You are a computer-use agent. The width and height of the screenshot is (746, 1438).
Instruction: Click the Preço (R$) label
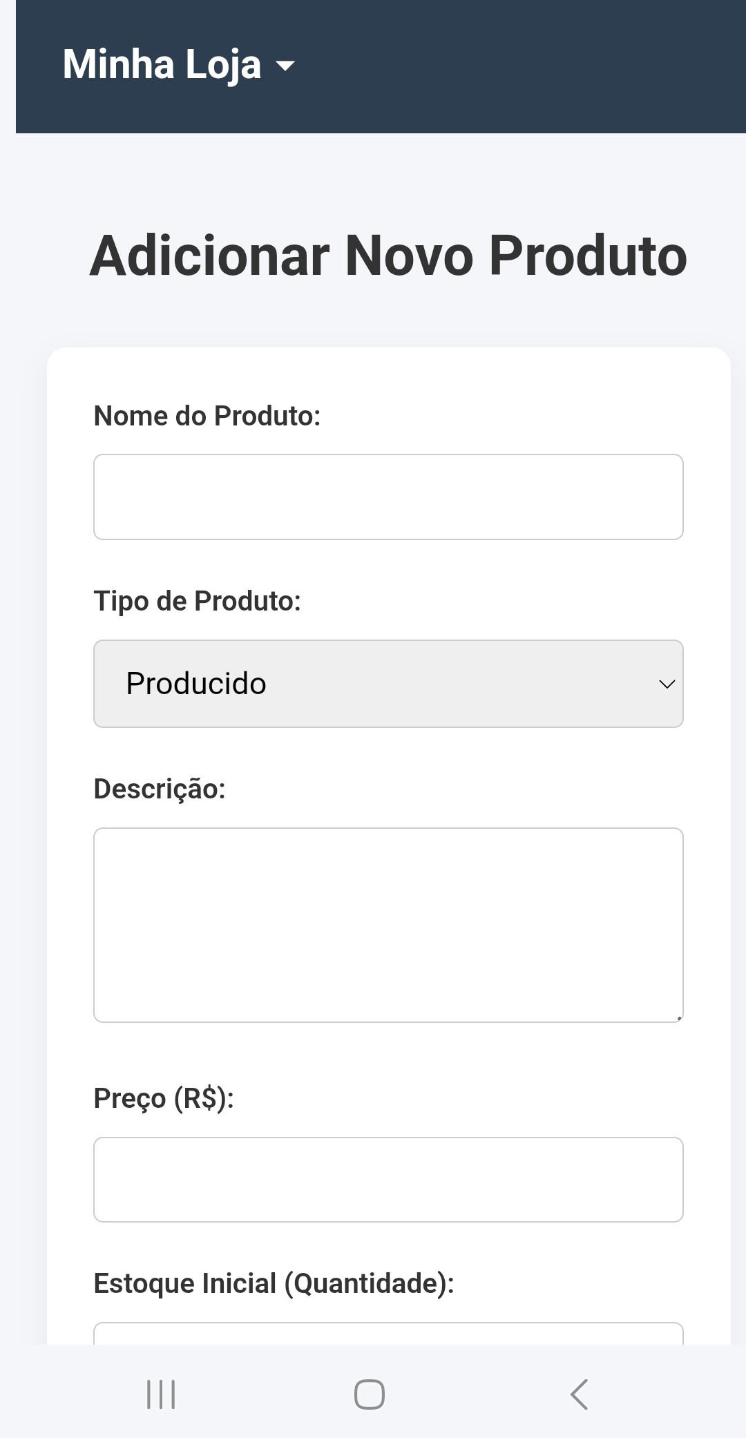coord(164,1098)
